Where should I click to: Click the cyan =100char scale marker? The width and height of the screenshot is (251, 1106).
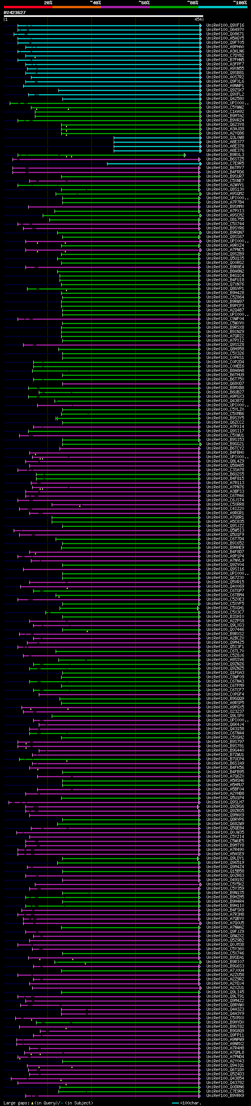coord(175,1103)
